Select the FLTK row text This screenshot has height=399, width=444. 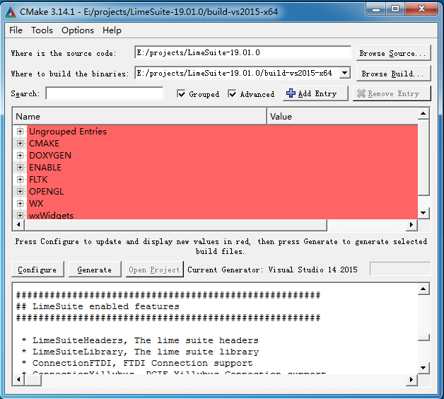coord(38,180)
